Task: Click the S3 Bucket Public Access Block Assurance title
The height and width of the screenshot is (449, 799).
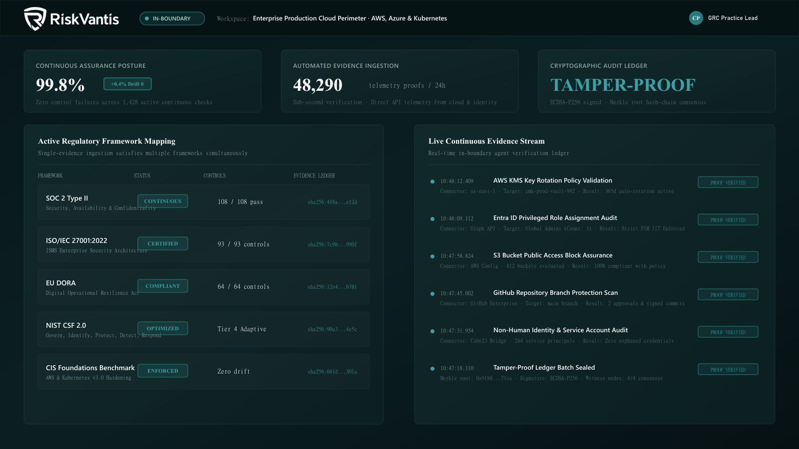Action: [553, 255]
